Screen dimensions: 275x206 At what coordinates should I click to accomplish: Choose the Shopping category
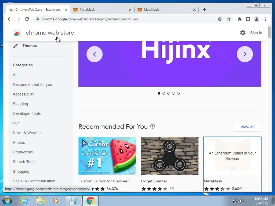pyautogui.click(x=21, y=171)
